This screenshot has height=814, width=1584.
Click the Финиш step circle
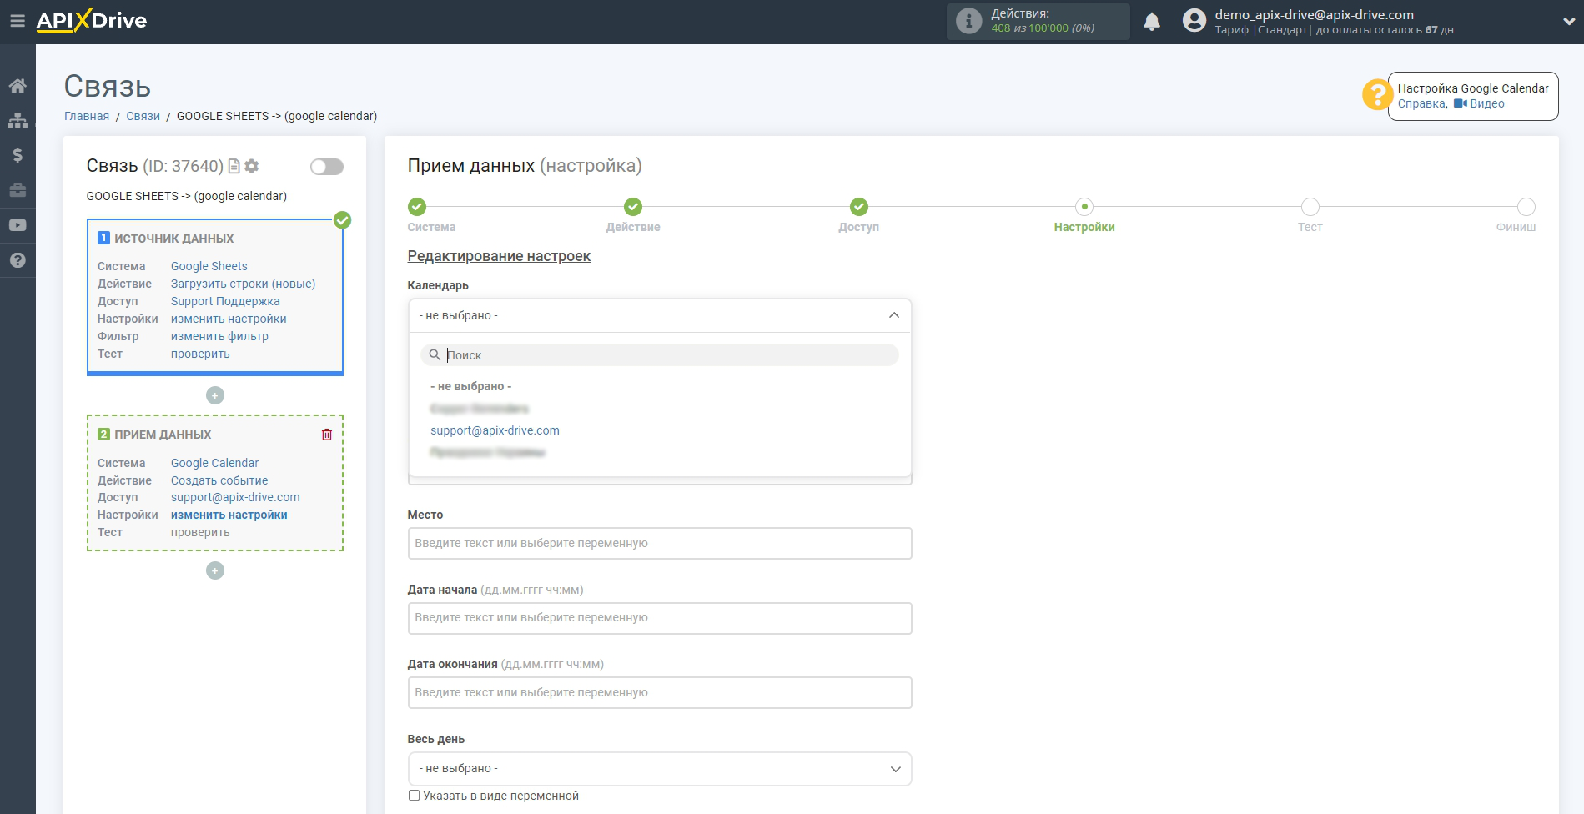click(1526, 207)
